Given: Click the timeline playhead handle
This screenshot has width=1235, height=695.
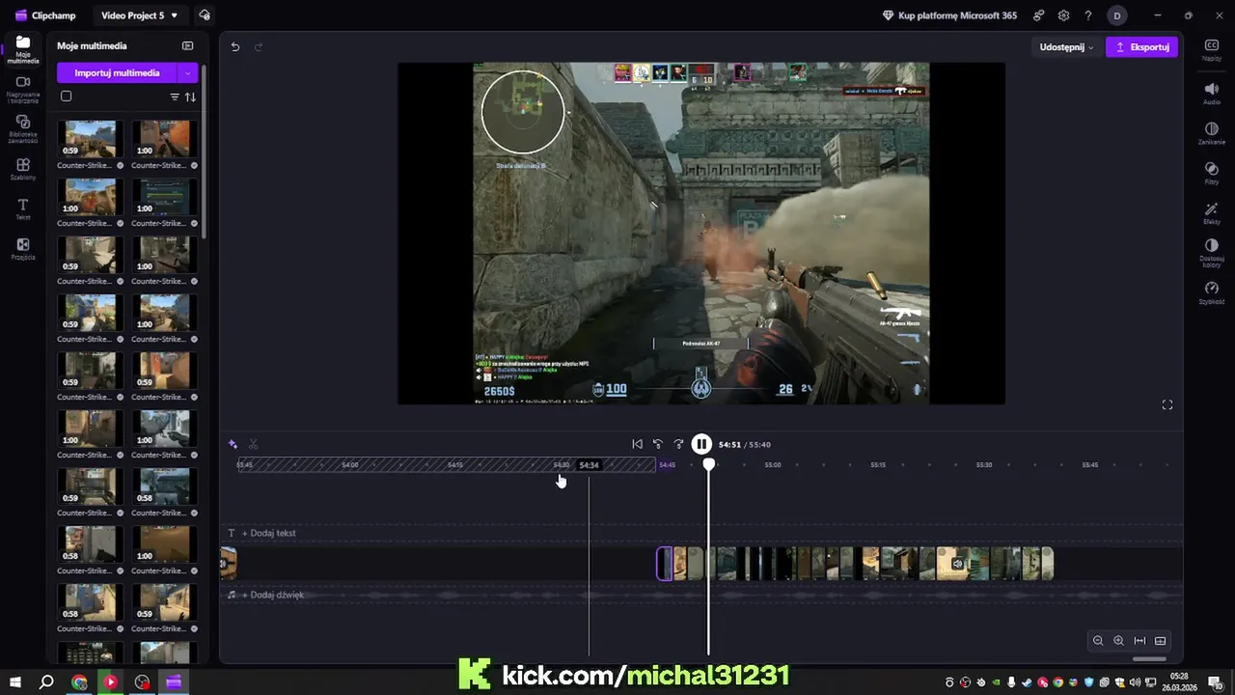Looking at the screenshot, I should tap(709, 464).
